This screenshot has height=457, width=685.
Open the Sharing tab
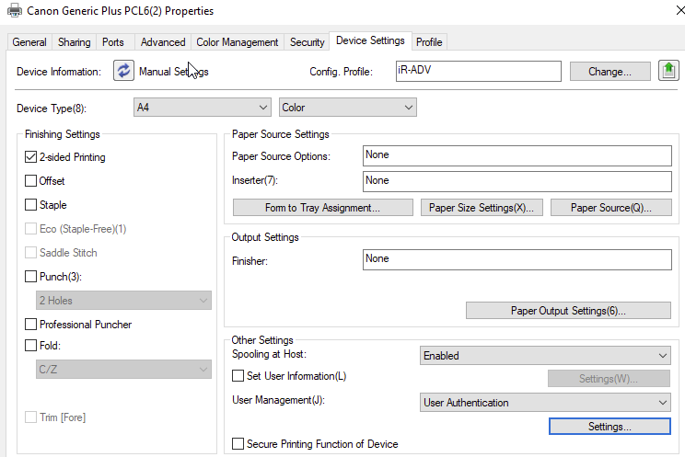[x=75, y=42]
